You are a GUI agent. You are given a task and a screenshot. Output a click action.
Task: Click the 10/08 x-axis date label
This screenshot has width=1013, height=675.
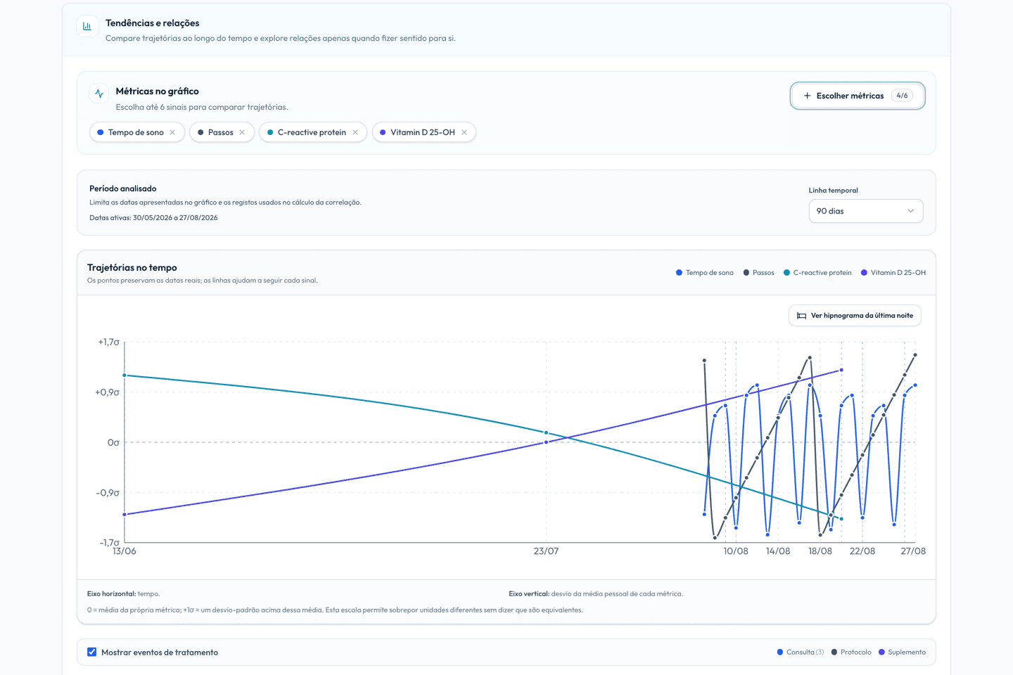tap(736, 551)
